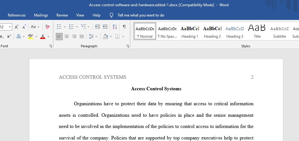Sort text with the A-Z icon
Image resolution: width=299 pixels, height=141 pixels.
click(115, 27)
